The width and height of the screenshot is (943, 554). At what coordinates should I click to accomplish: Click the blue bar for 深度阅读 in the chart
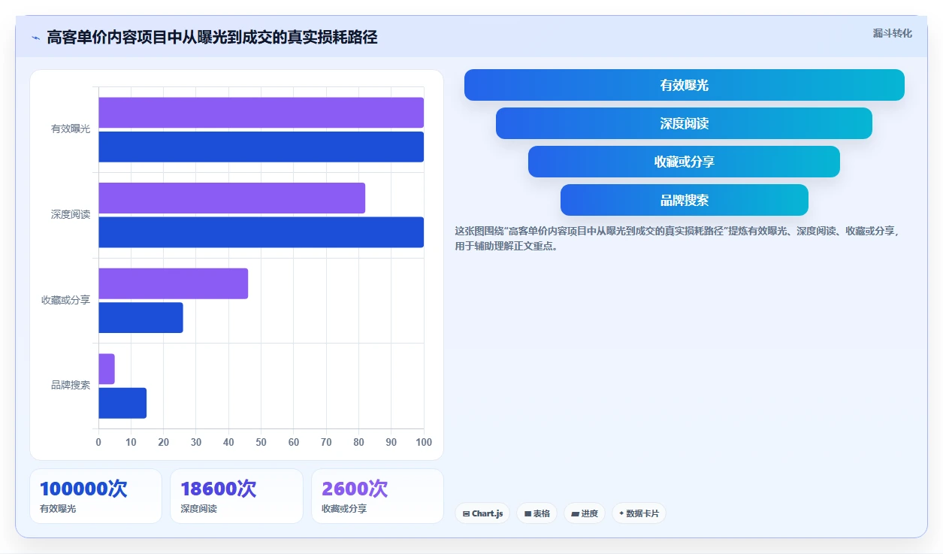point(261,232)
